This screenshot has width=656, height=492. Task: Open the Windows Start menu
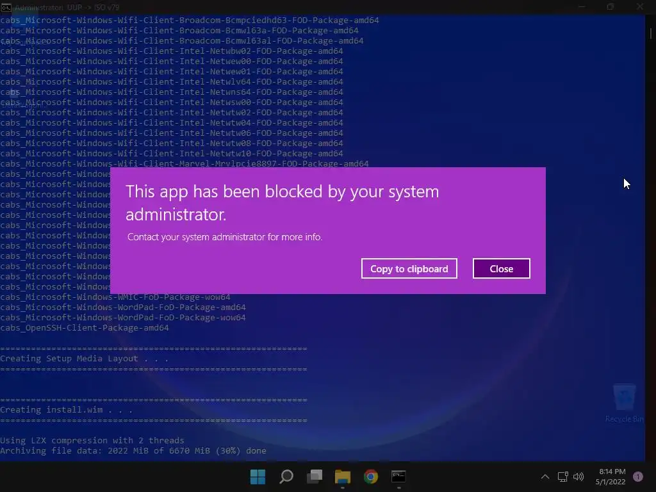pos(258,477)
